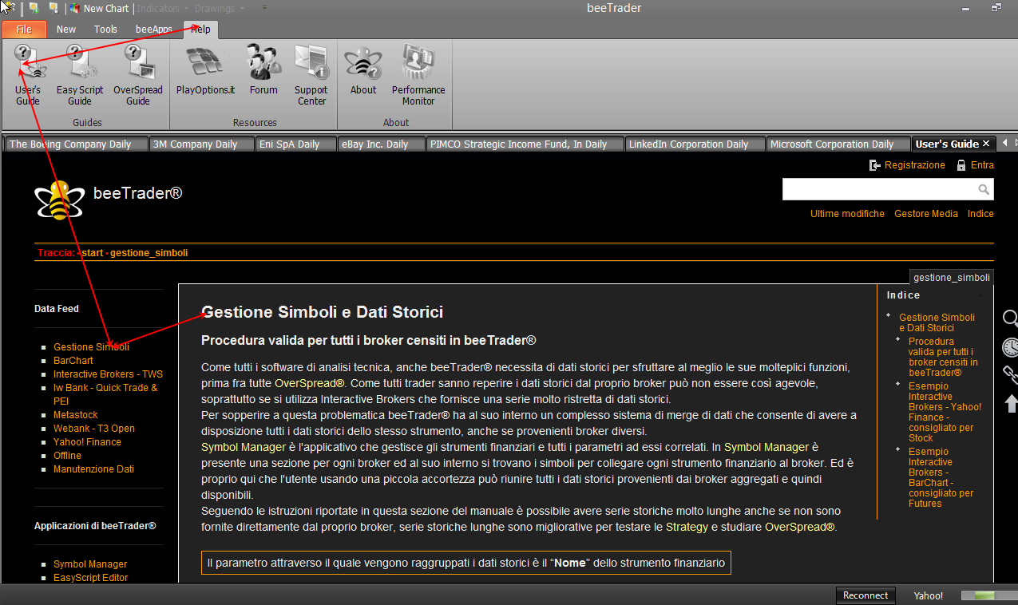Image resolution: width=1018 pixels, height=605 pixels.
Task: Expand the Drawings dropdown
Action: (220, 8)
